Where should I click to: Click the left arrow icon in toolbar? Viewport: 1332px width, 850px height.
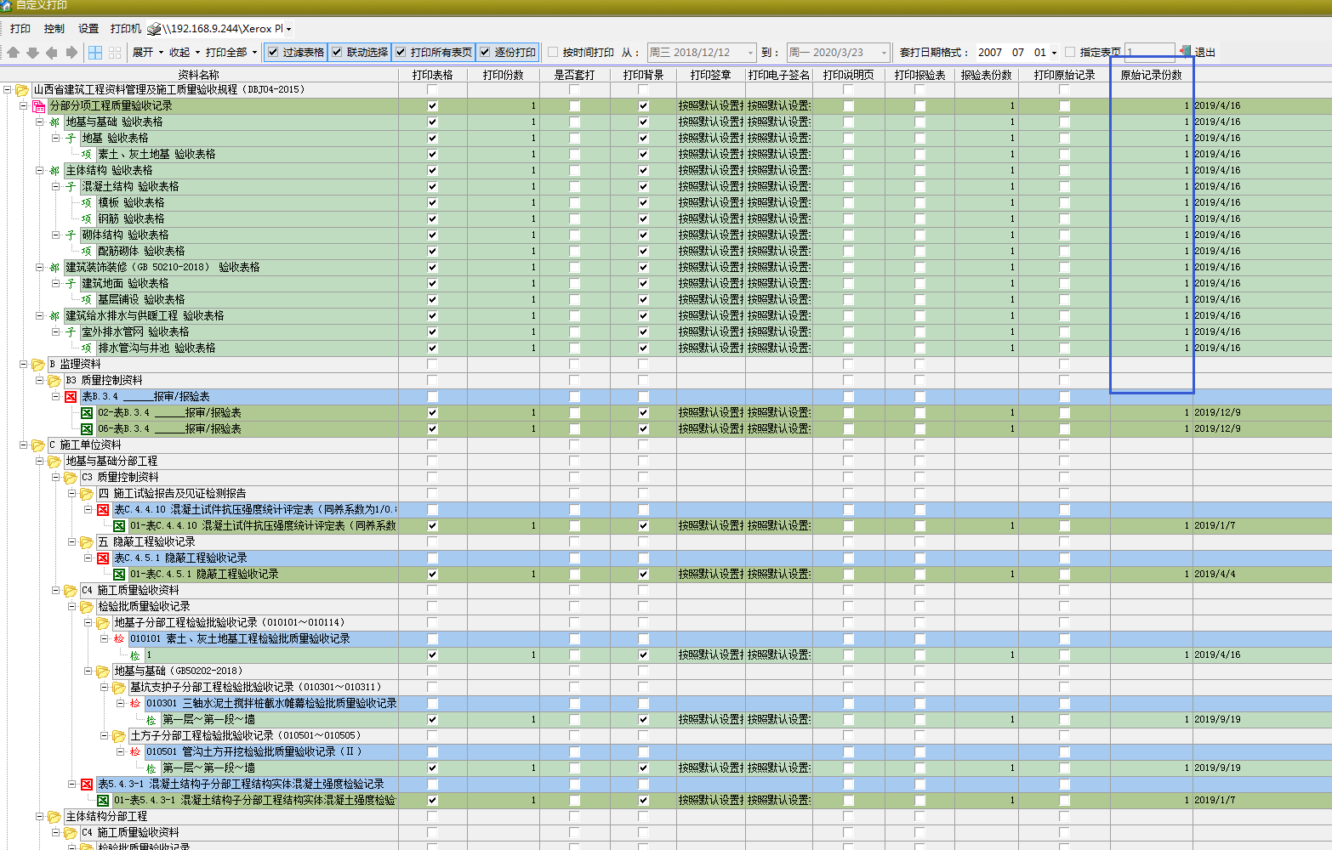click(52, 53)
